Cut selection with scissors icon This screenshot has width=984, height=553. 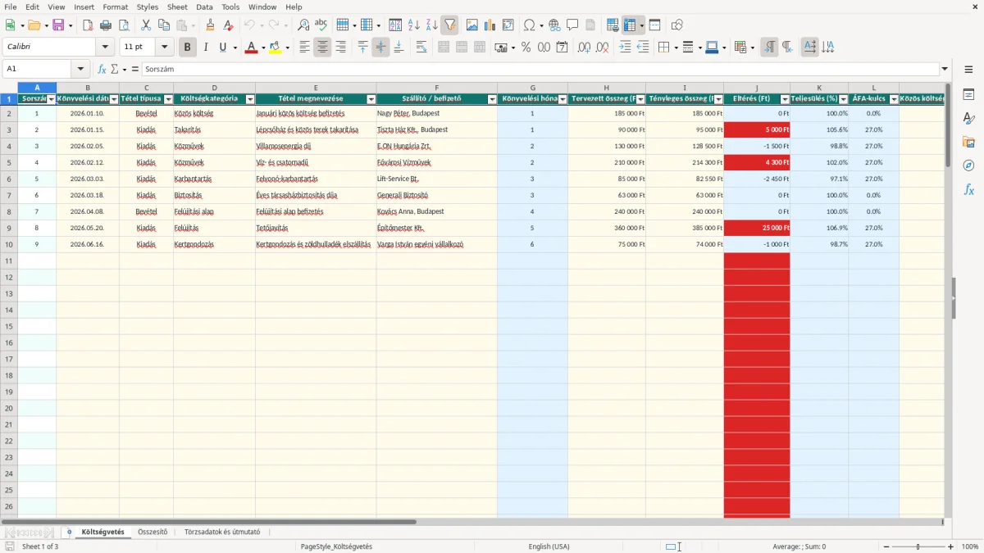(x=145, y=25)
